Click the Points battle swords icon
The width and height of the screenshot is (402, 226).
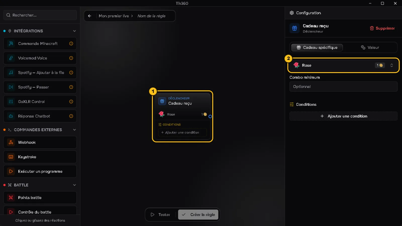click(11, 198)
